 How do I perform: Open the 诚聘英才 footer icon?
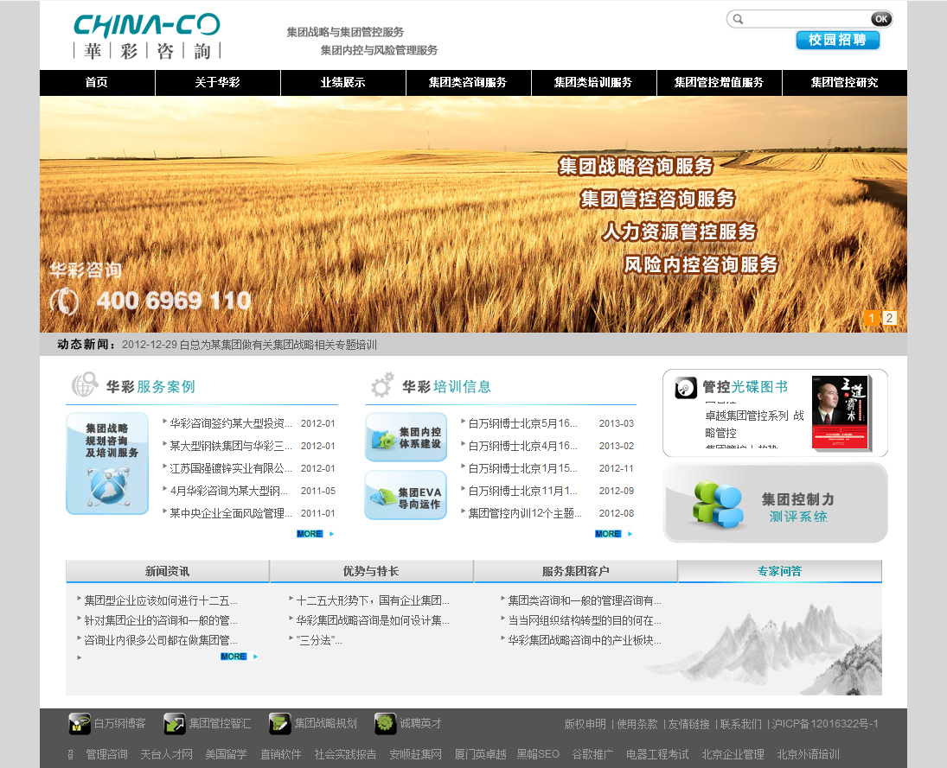(386, 723)
